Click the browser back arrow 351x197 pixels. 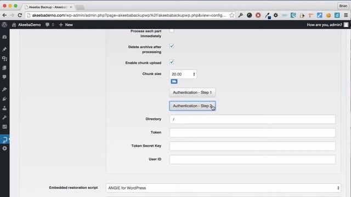(x=4, y=15)
